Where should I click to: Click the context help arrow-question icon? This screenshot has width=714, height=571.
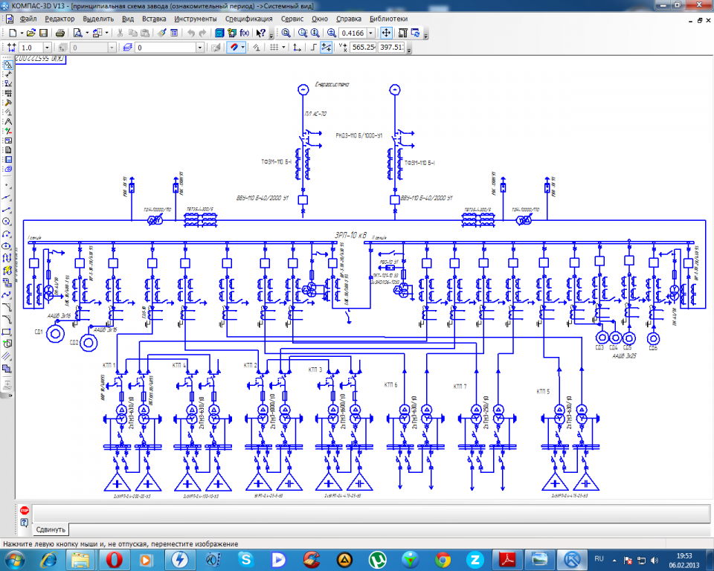click(x=260, y=33)
